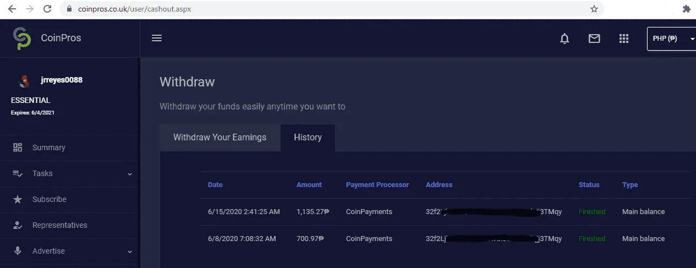Reload the page with refresh icon

point(47,9)
